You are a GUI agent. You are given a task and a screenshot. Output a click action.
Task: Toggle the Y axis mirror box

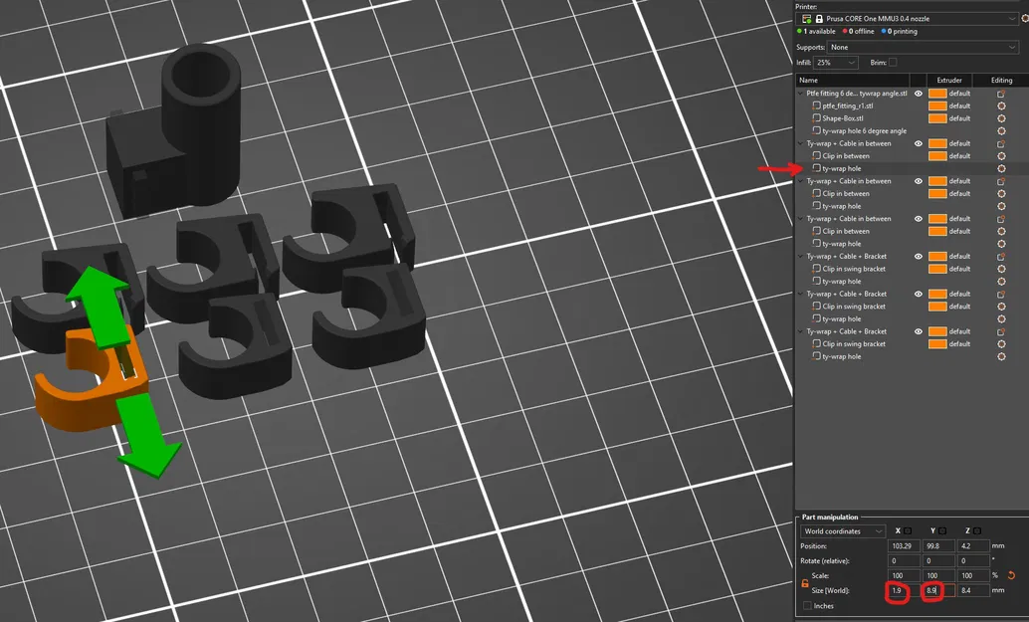942,530
